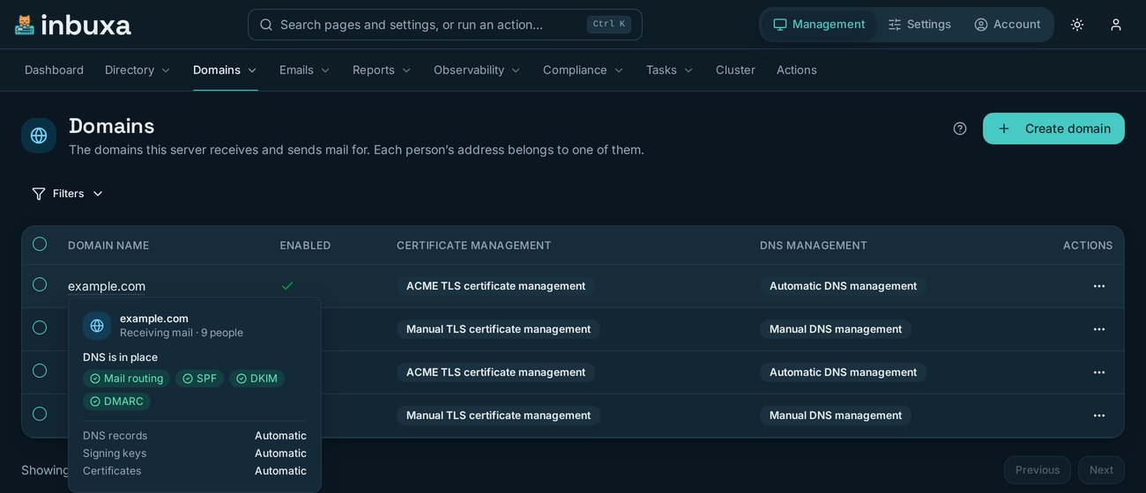
Task: Go to the Dashboard page
Action: tap(54, 70)
